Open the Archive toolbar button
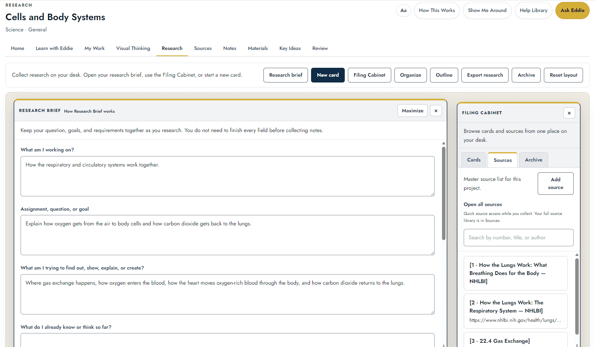Image resolution: width=595 pixels, height=347 pixels. click(x=526, y=75)
